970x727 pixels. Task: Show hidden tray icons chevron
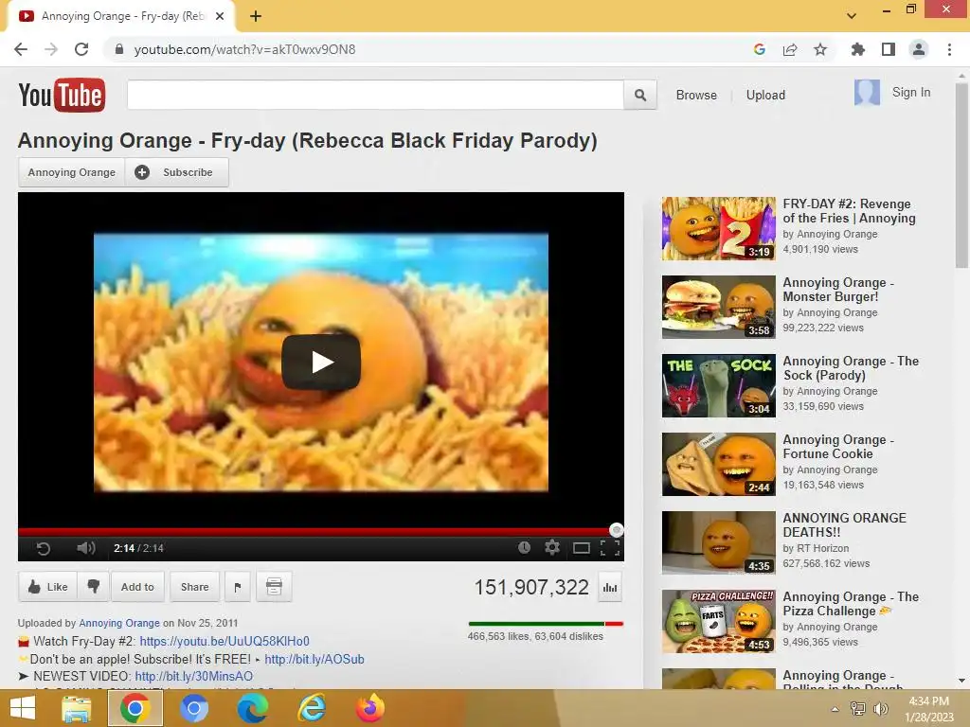pyautogui.click(x=835, y=709)
